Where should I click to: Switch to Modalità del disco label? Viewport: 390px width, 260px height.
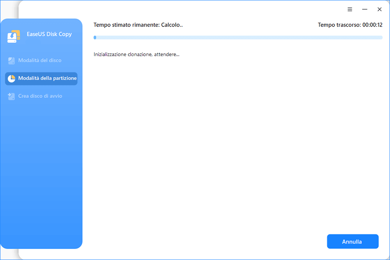(40, 61)
